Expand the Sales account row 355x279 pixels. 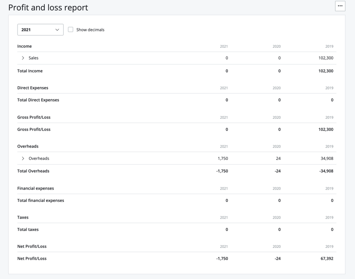(23, 58)
